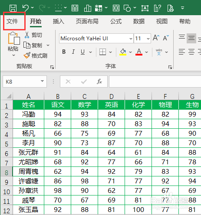The image size is (201, 215).
Task: Click the borders icon in quick access toolbar
Action: 59,8
